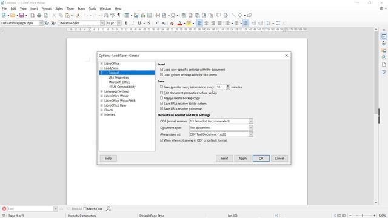
Task: Click the Export as PDF icon
Action: 32,15
